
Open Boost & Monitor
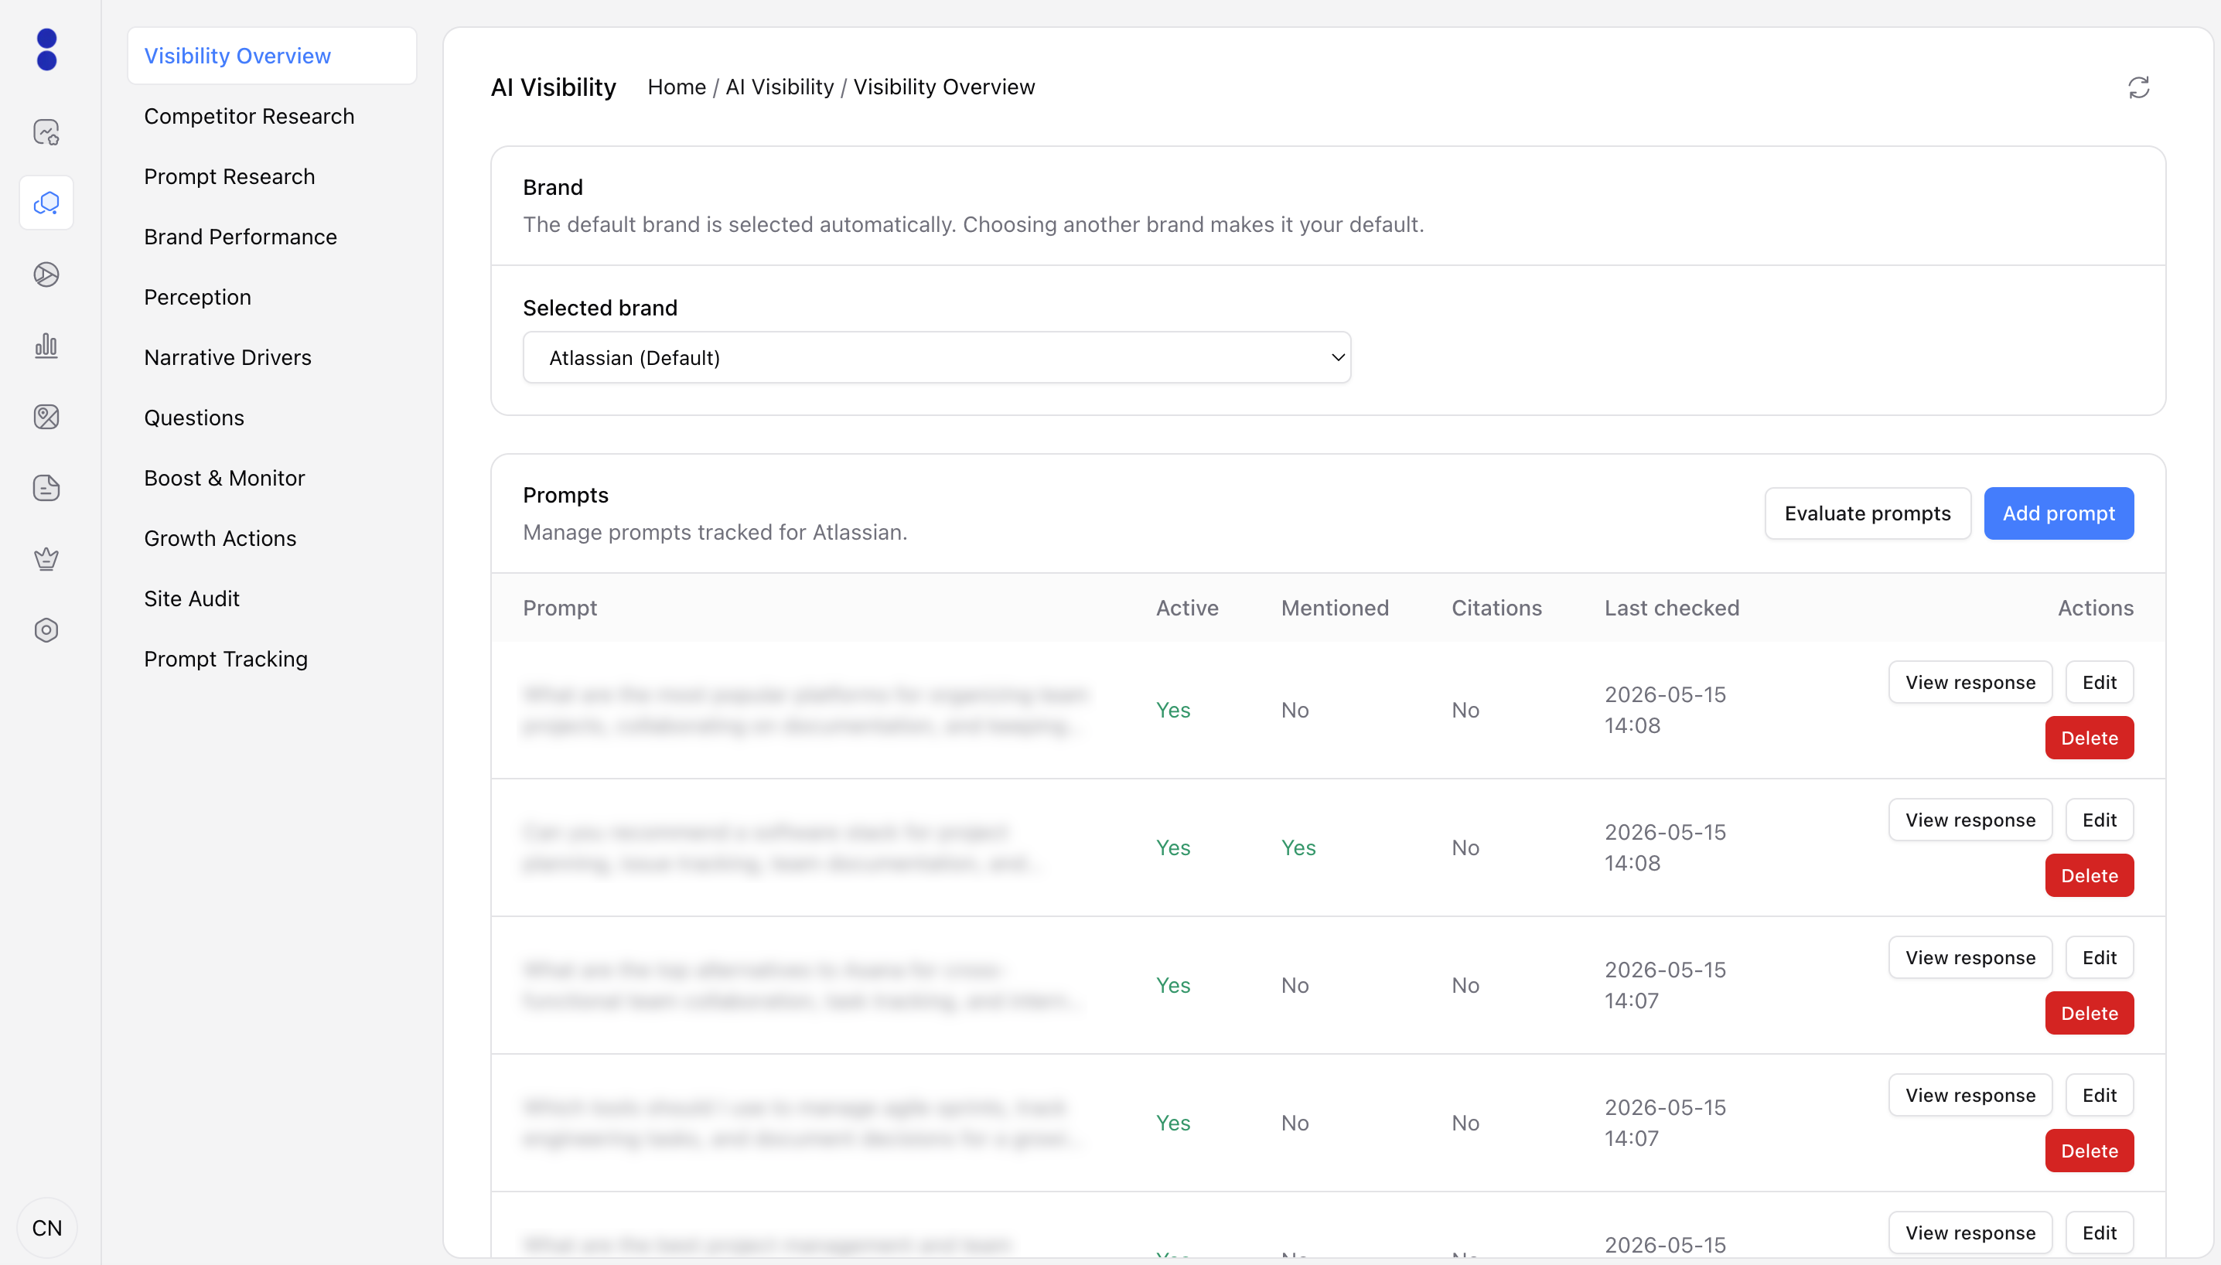click(x=224, y=478)
